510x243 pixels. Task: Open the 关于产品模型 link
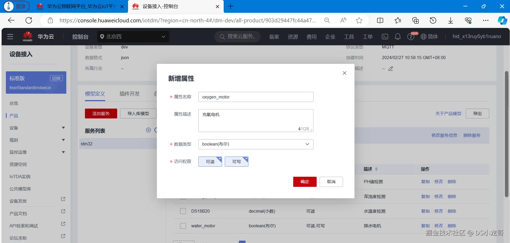(448, 114)
